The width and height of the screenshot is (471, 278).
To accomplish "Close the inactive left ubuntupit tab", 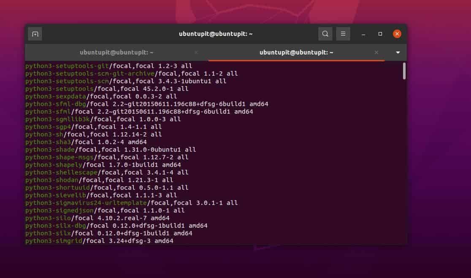I will [196, 52].
